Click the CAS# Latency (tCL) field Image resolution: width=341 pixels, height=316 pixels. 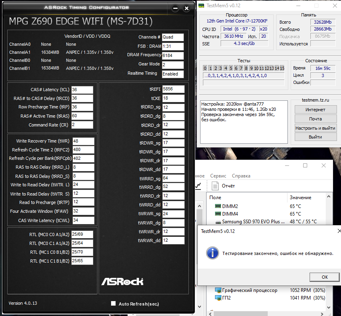point(82,90)
